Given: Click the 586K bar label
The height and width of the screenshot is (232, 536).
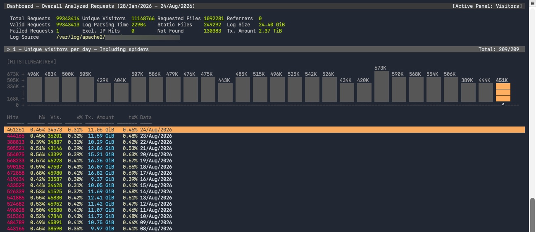Looking at the screenshot, I should pos(155,74).
